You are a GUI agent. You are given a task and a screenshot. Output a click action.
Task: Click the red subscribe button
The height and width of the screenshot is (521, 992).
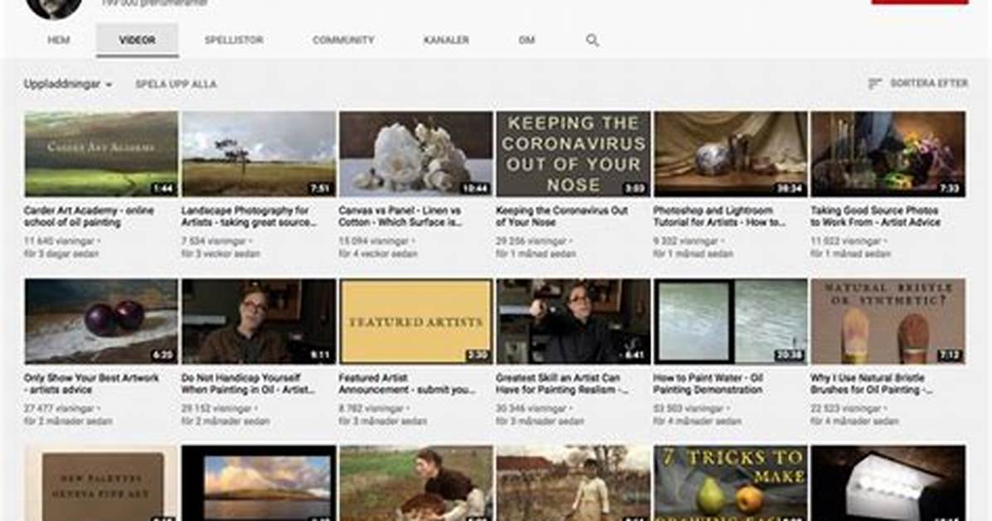pyautogui.click(x=920, y=2)
